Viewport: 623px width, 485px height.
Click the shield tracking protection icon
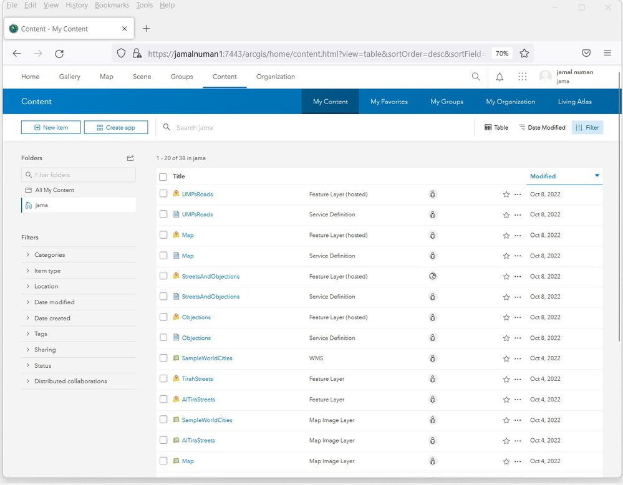point(121,53)
